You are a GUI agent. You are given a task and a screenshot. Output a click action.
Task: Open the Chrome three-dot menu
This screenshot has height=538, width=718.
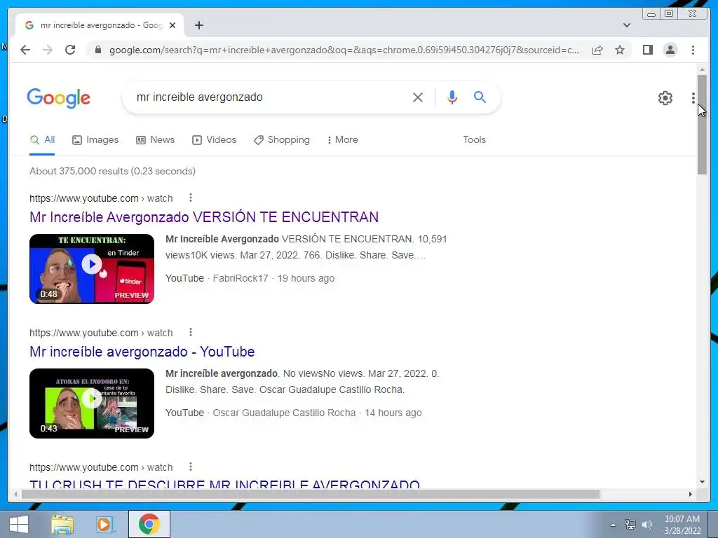(693, 50)
